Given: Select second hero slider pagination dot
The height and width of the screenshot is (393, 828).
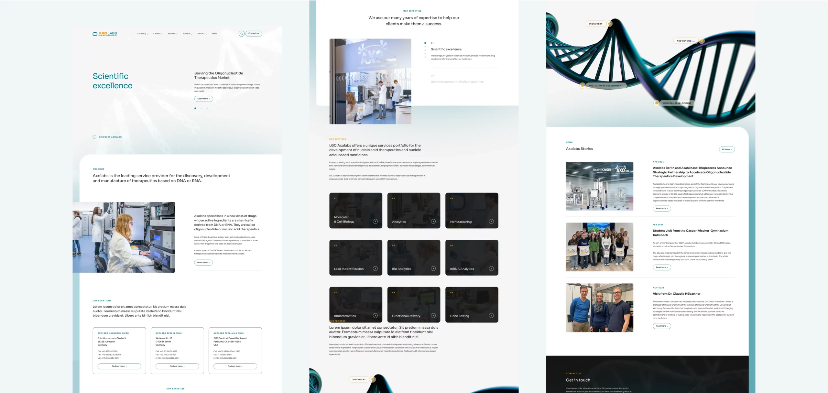Looking at the screenshot, I should (201, 108).
